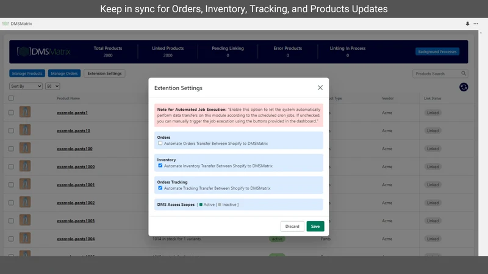
Task: Open Manage Orders
Action: point(64,73)
